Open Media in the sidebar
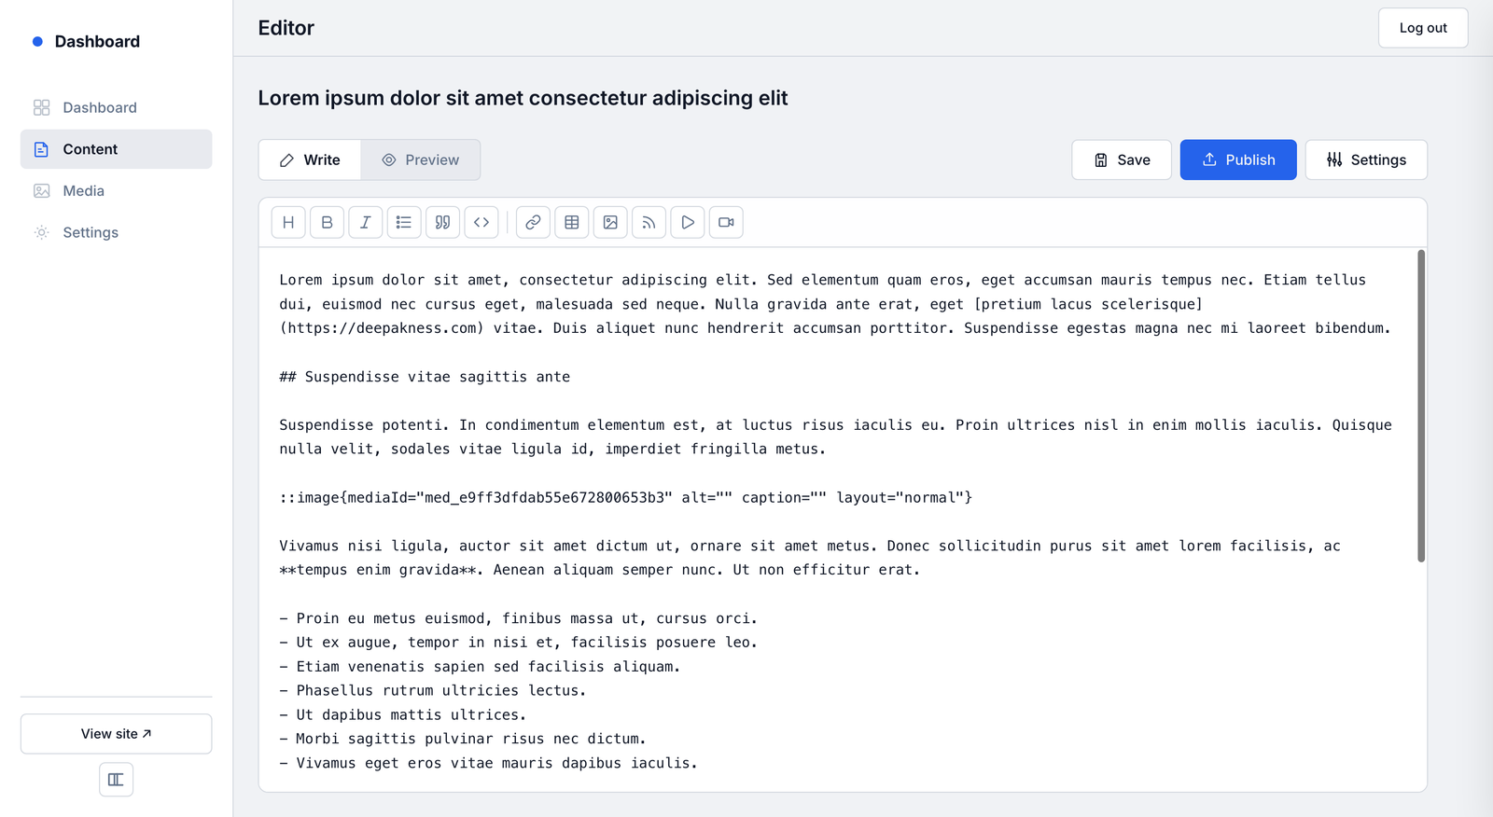Screen dimensions: 1493x817 tap(83, 190)
